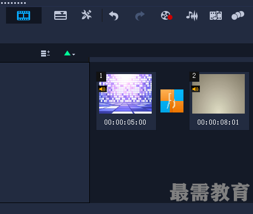The image size is (253, 214).
Task: Open Record/Capture option
Action: [x=166, y=15]
